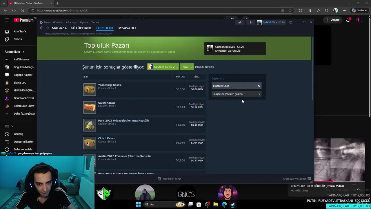371x209 pixels.
Task: Go to YouTube Premium home logo
Action: (x=24, y=20)
